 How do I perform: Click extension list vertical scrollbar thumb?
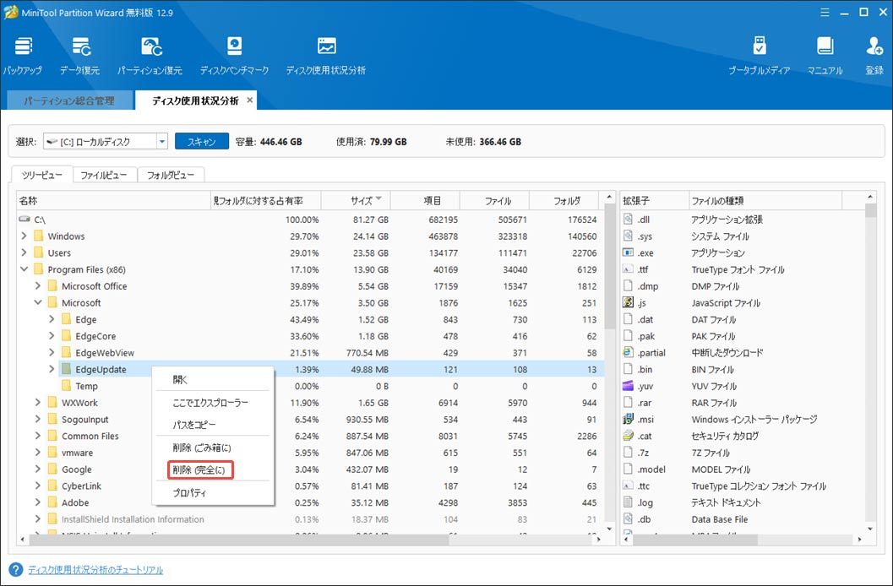tap(870, 210)
